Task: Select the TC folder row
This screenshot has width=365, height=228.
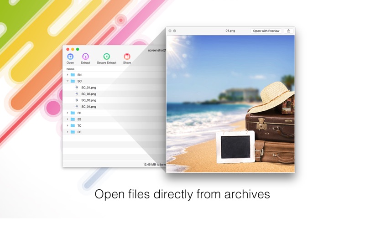Action: click(79, 126)
